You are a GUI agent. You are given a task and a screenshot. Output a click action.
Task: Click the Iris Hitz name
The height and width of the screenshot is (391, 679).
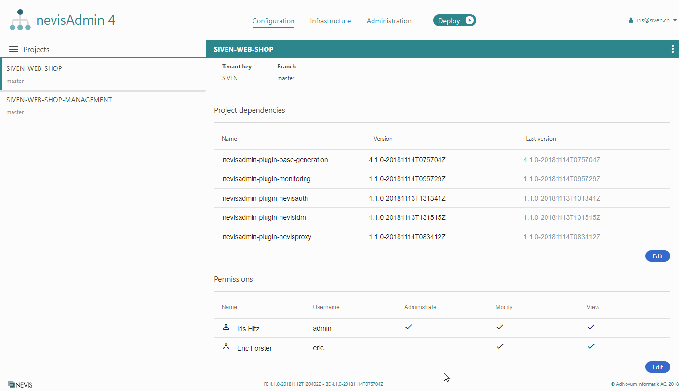(248, 329)
